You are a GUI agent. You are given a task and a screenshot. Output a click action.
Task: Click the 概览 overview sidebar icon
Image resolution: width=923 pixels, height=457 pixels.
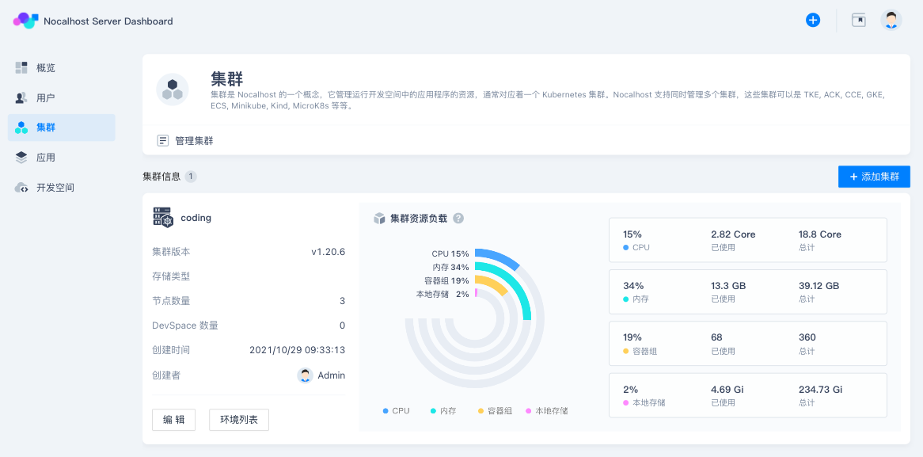(x=21, y=68)
